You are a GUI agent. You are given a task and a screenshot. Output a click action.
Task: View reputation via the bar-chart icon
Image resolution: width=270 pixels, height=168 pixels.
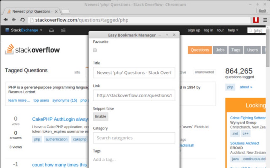[x=63, y=30]
